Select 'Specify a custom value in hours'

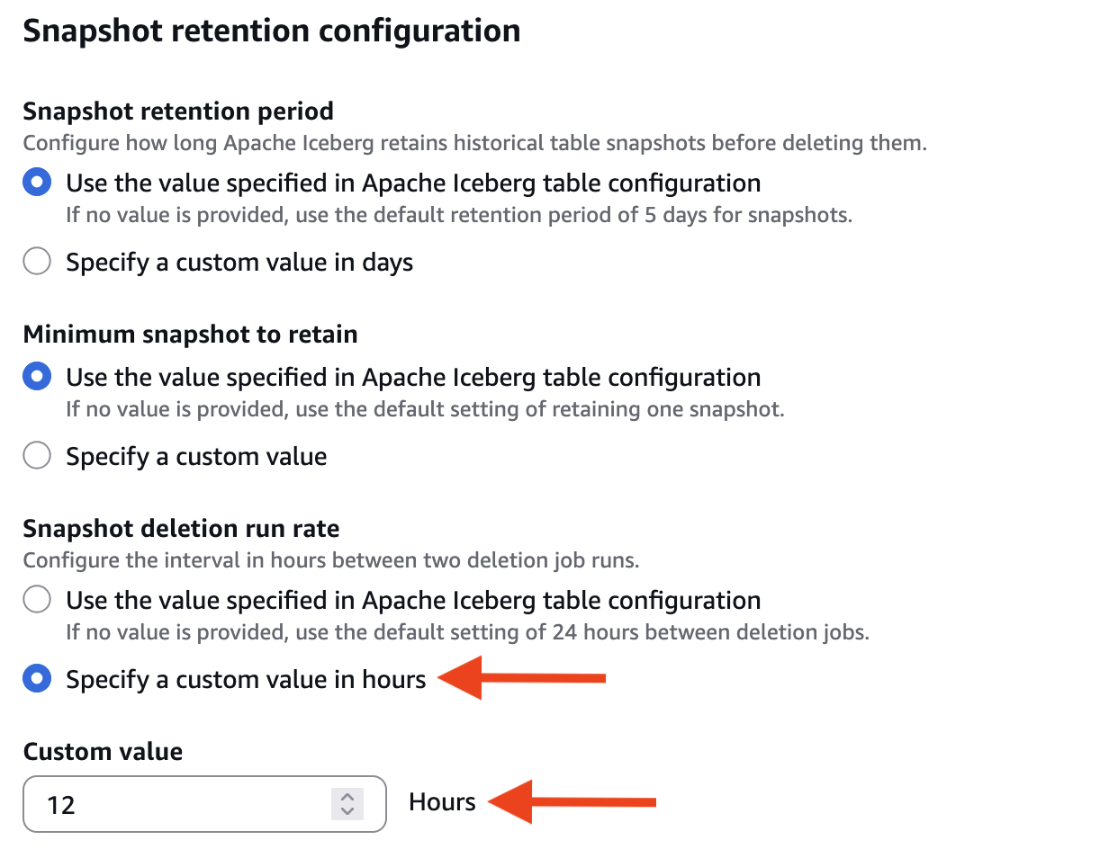37,678
